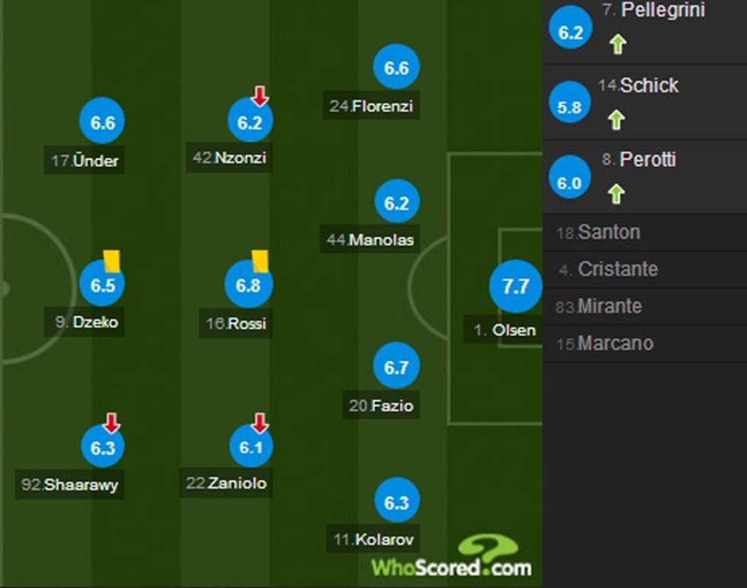
Task: Click Fazio's 6.7 rating circle
Action: [x=396, y=368]
